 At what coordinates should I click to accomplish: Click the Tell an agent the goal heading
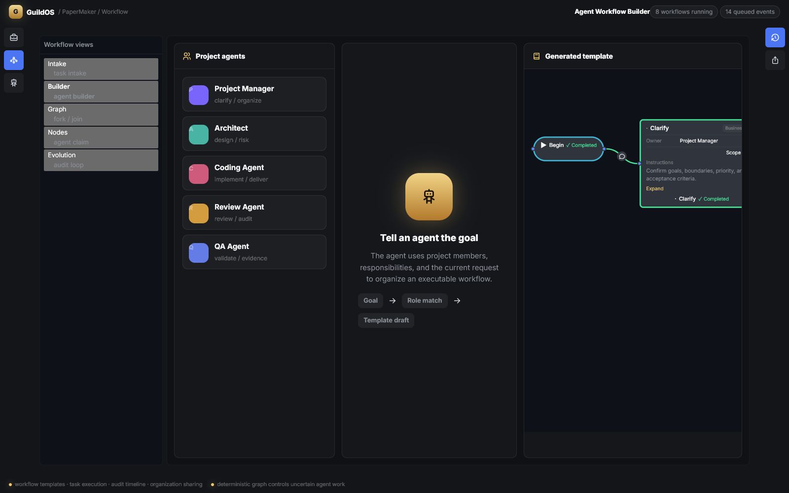click(x=429, y=238)
